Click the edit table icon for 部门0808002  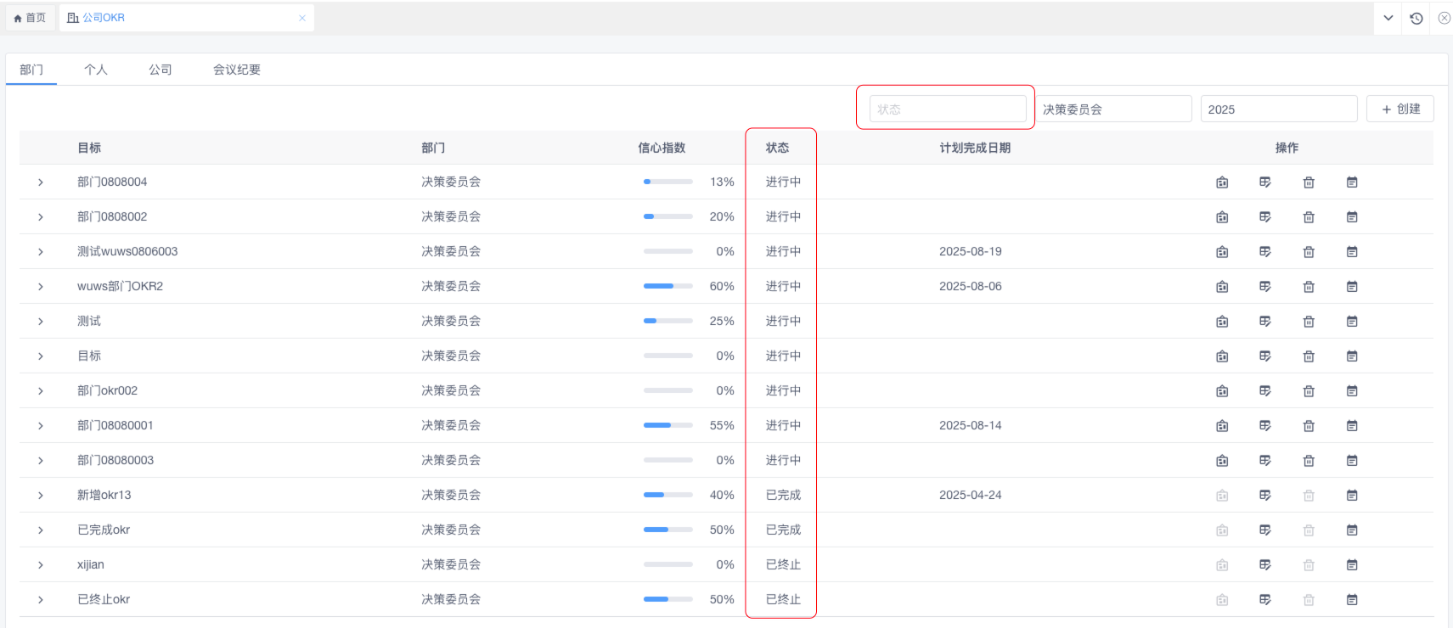[1265, 217]
